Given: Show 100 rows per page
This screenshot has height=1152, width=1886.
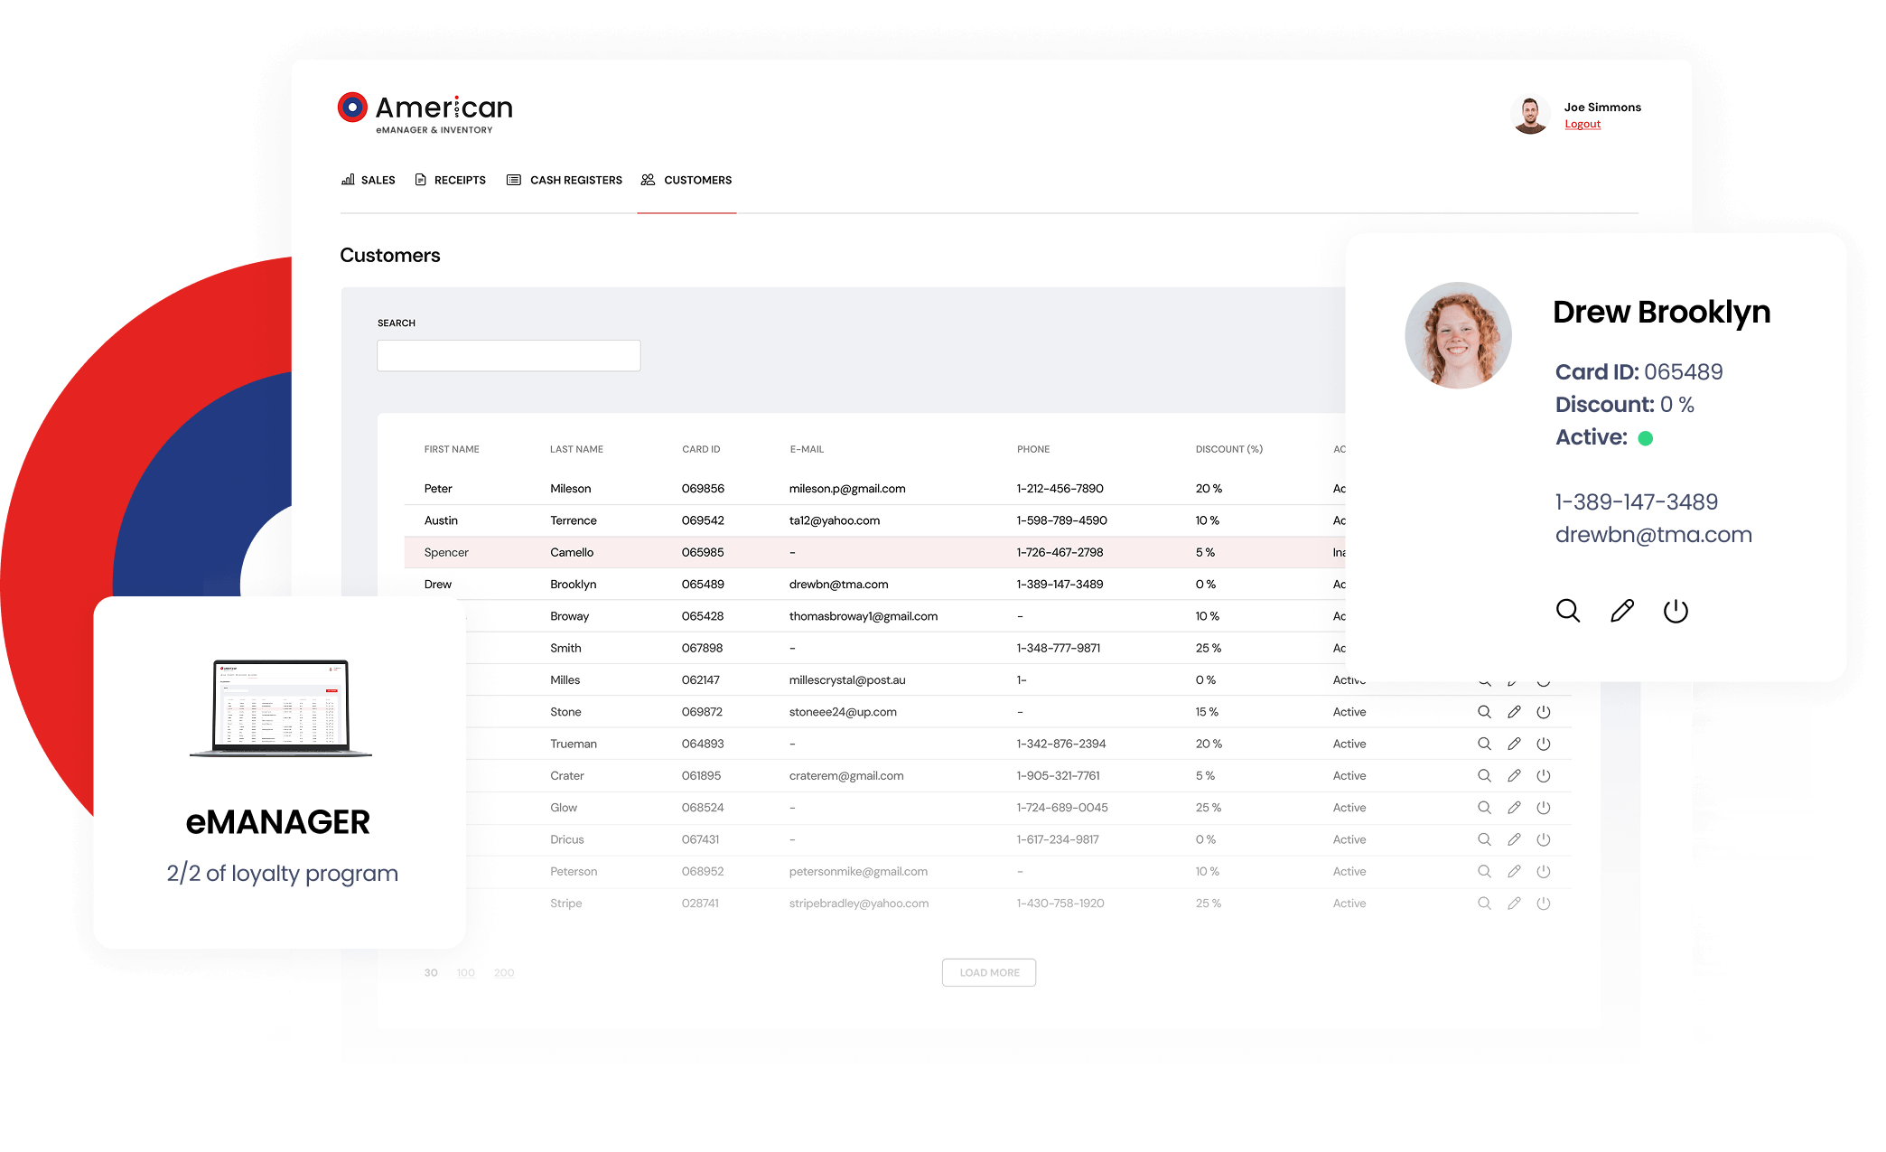Looking at the screenshot, I should point(465,973).
